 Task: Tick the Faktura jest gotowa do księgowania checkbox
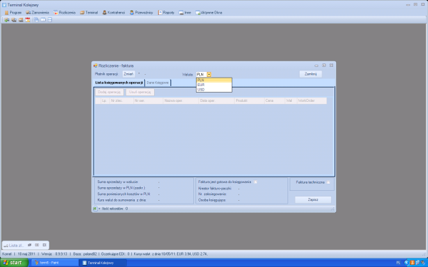255,182
